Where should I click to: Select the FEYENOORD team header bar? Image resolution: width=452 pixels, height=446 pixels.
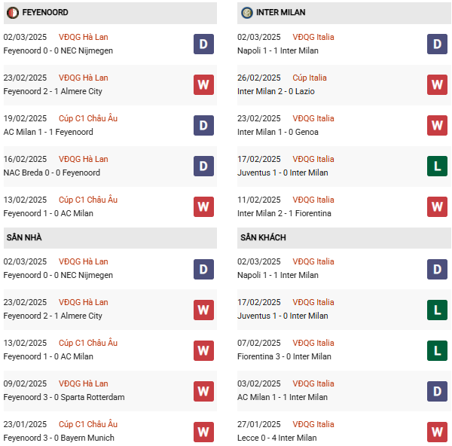(110, 13)
